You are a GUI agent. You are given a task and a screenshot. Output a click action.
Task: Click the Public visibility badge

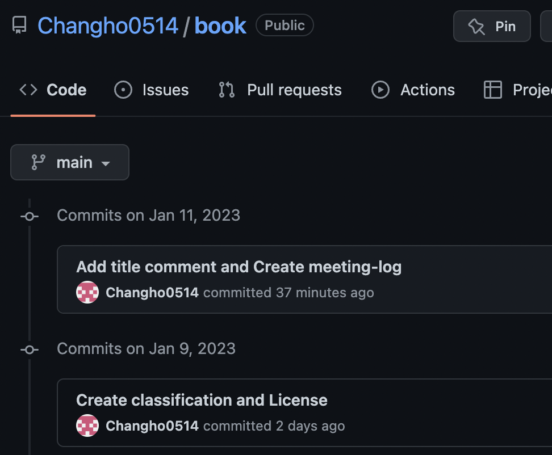(285, 26)
